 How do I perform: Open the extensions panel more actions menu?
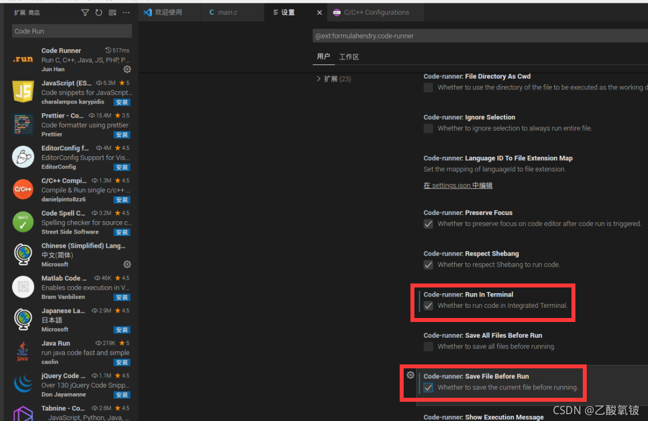(126, 13)
